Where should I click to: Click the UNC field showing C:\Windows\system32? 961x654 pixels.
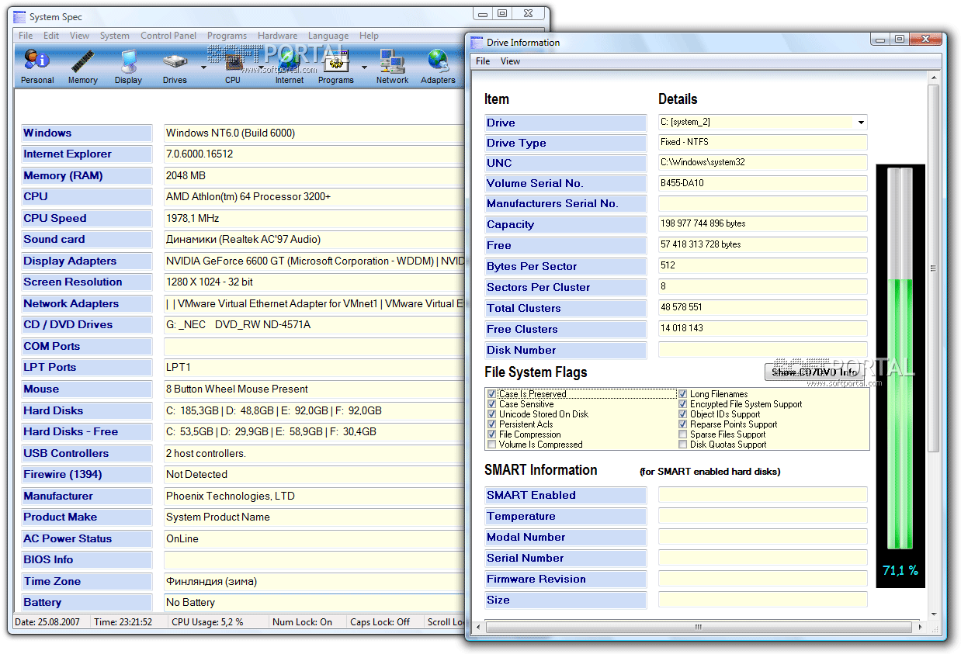tap(762, 162)
